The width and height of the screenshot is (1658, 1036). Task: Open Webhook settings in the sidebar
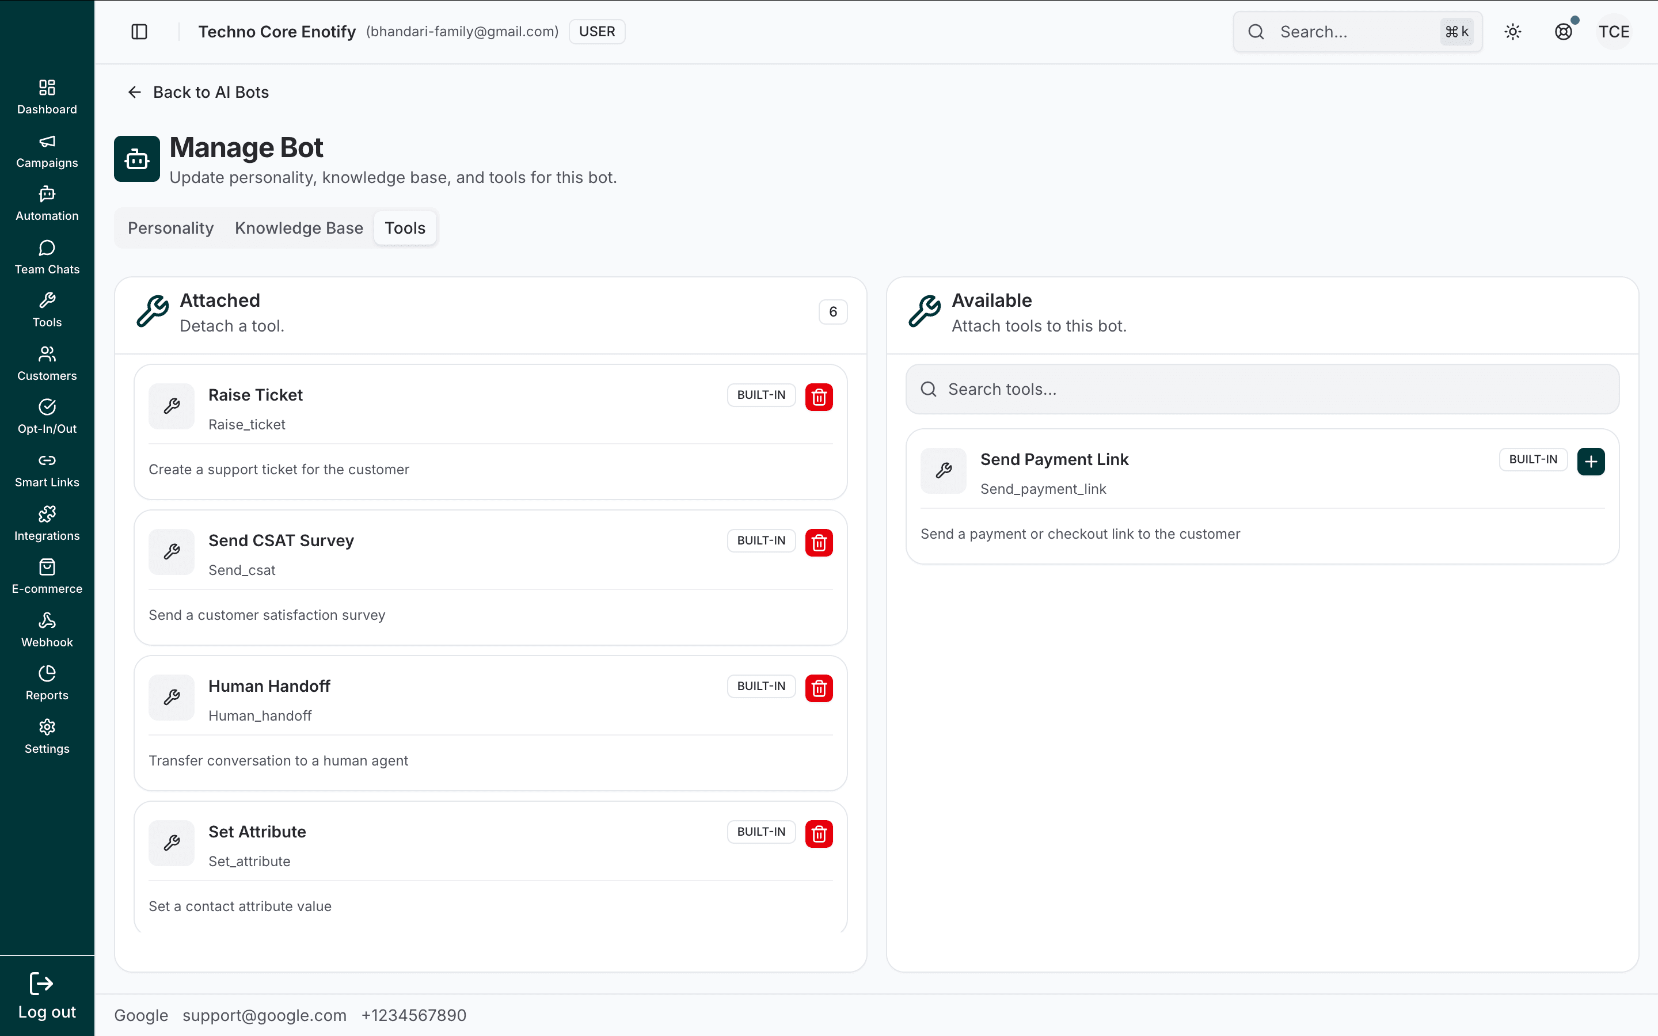47,630
